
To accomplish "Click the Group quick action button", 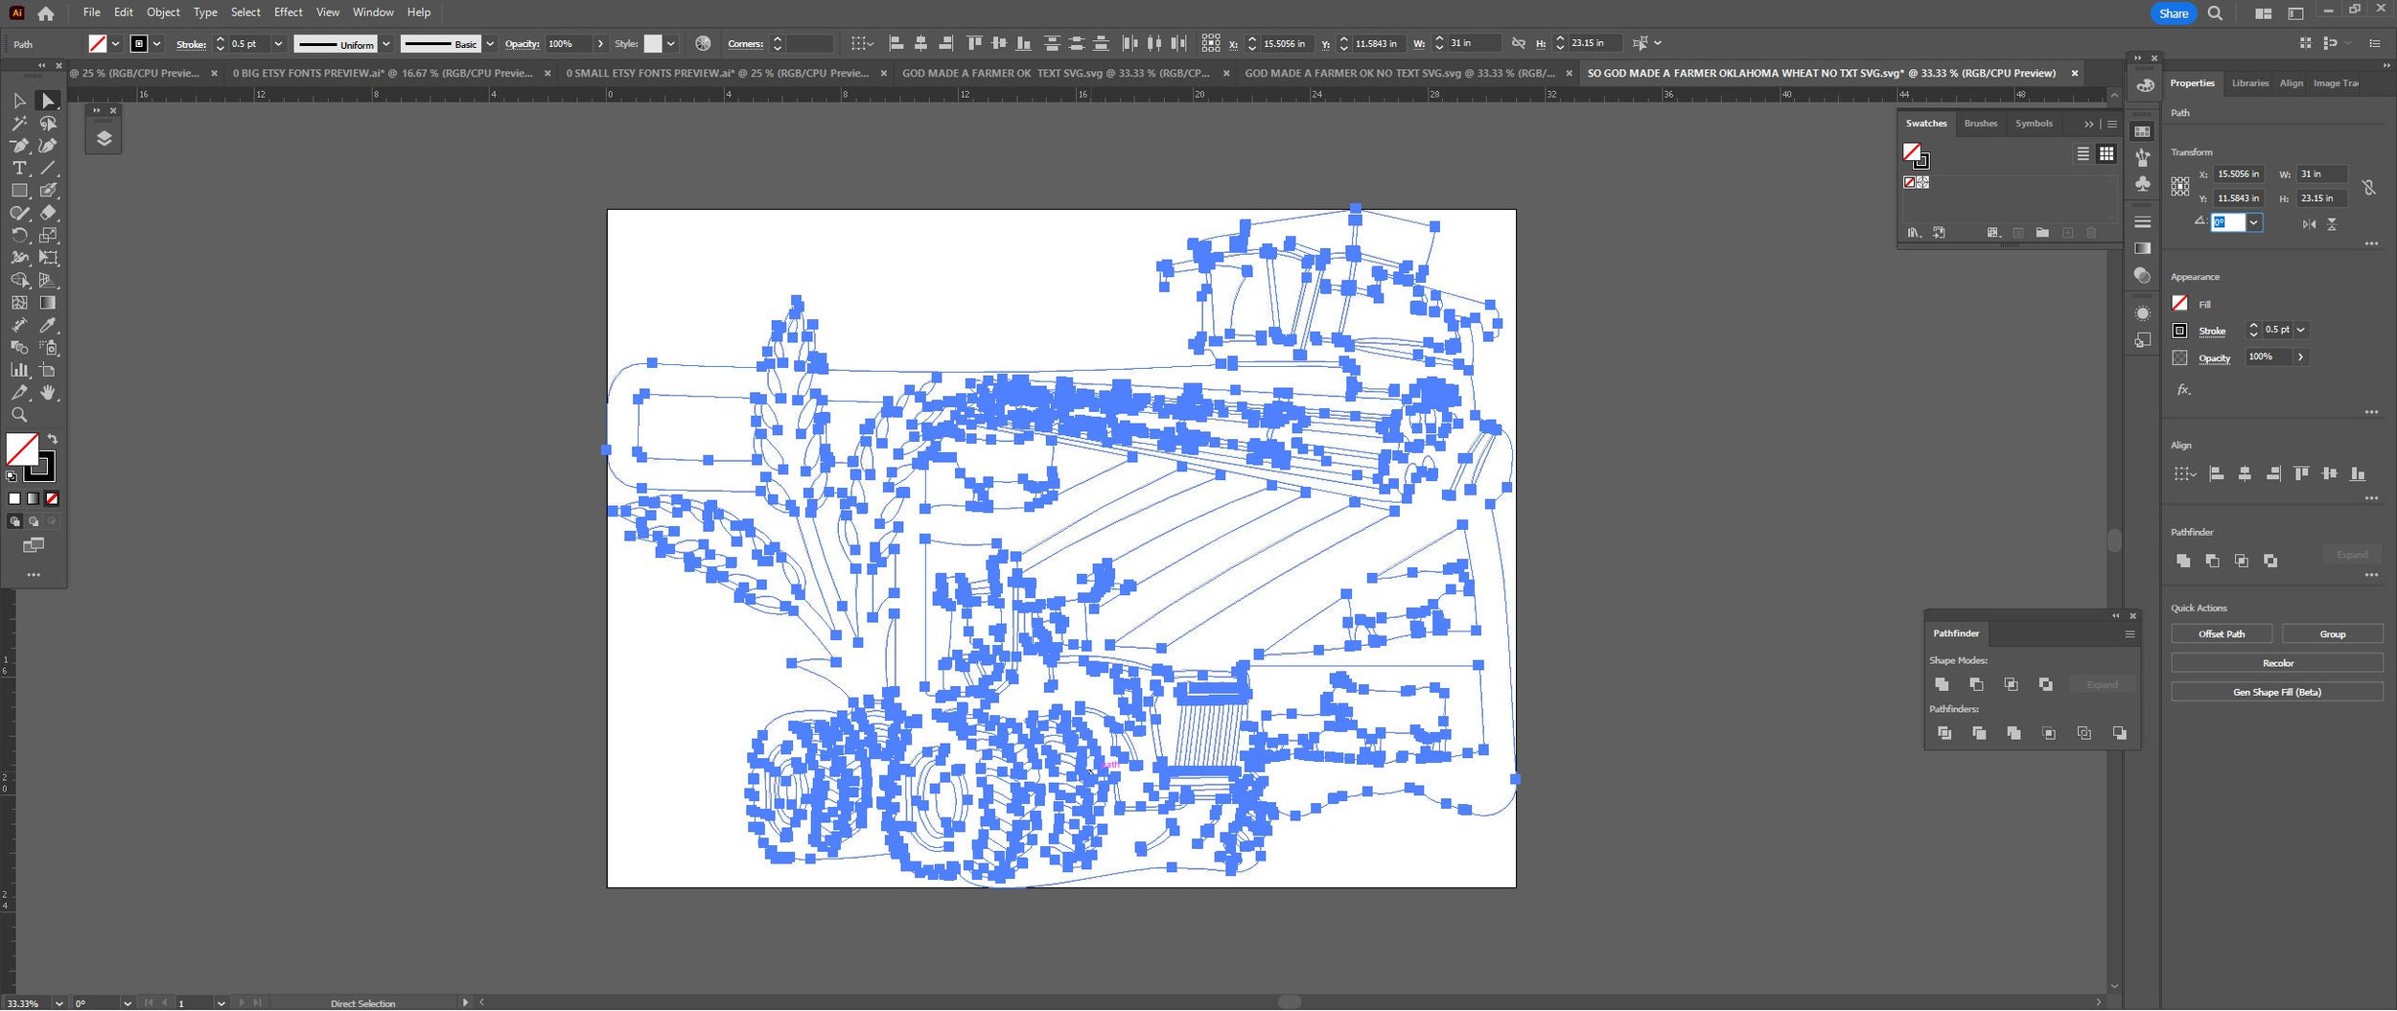I will (x=2332, y=634).
